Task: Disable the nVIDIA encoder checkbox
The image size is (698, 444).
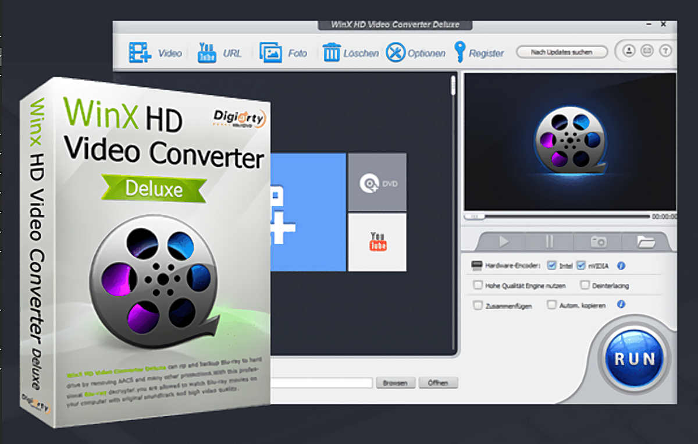Action: [581, 266]
